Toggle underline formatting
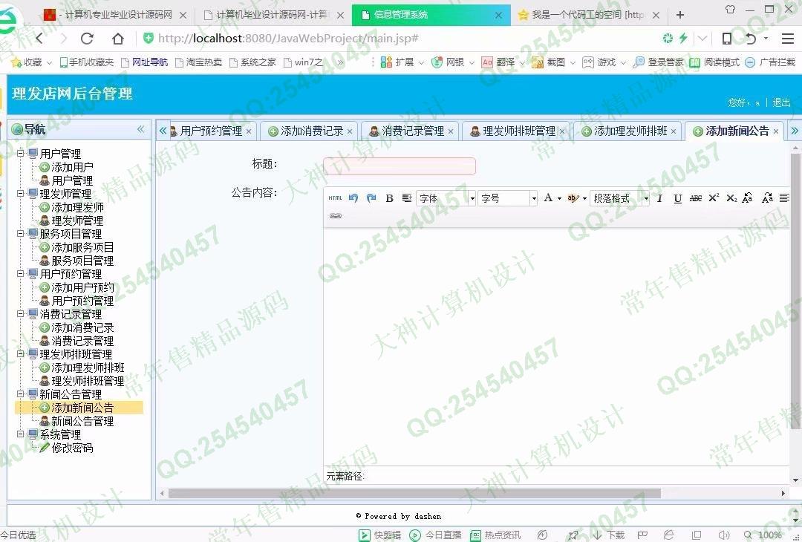This screenshot has height=542, width=802. 678,198
